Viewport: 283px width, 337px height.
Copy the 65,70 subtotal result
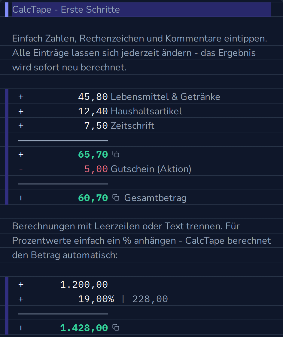(116, 154)
